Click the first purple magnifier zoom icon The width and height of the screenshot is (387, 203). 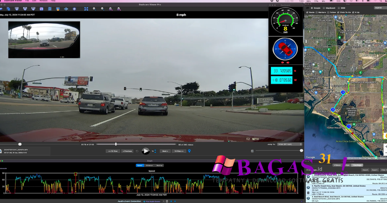pyautogui.click(x=111, y=9)
